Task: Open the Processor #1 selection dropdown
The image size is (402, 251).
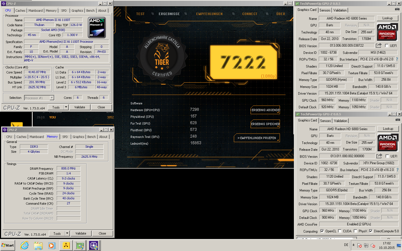Action: tap(52, 98)
